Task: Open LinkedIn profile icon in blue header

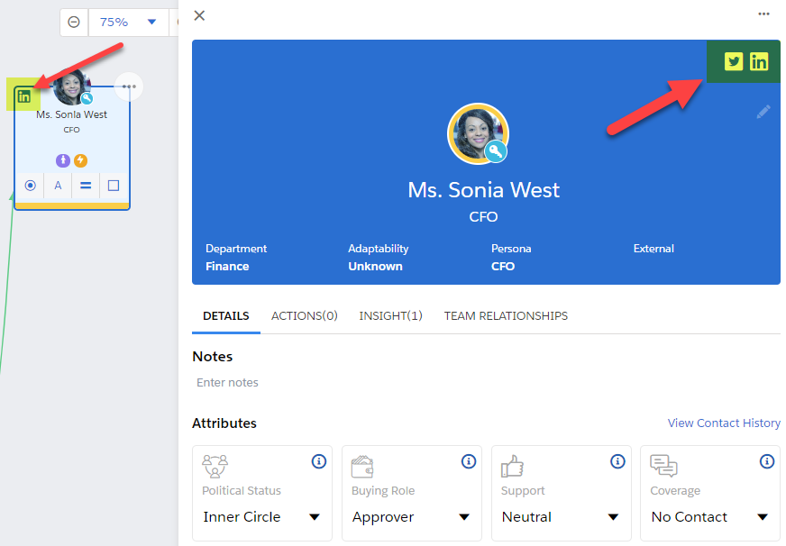Action: point(759,61)
